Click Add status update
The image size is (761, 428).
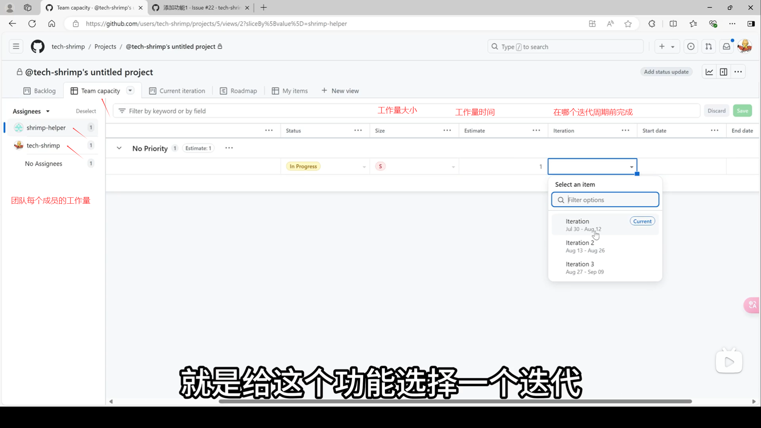pyautogui.click(x=666, y=72)
